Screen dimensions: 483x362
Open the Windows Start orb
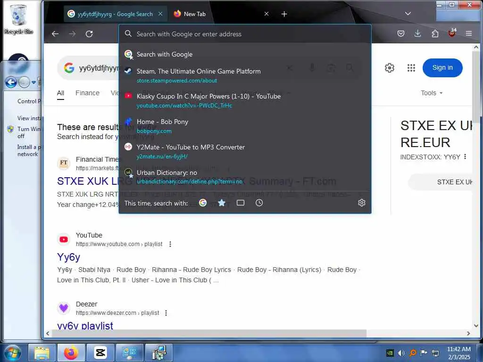[x=12, y=353]
